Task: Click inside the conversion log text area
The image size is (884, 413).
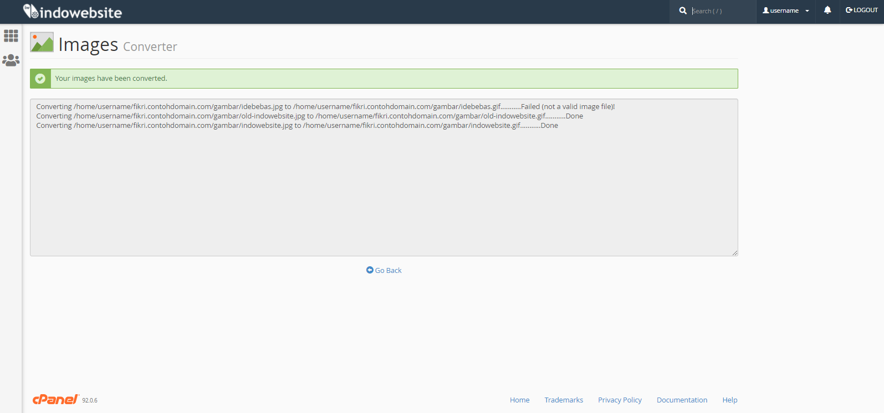Action: click(x=384, y=188)
